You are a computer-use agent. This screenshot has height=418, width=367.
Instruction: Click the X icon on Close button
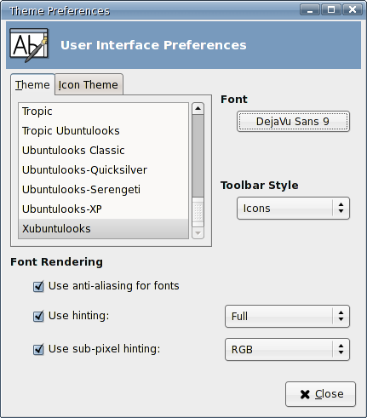305,394
